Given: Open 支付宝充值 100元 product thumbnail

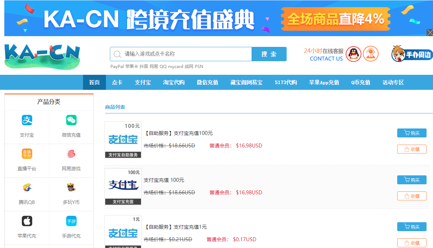Looking at the screenshot, I should pos(123,187).
